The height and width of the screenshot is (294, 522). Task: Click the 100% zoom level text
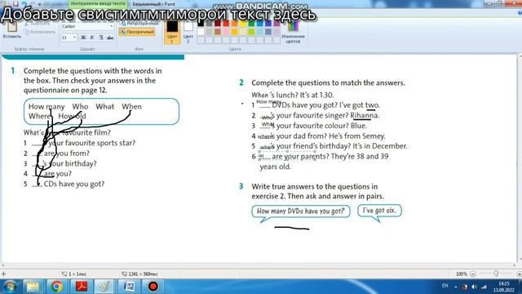tap(462, 274)
